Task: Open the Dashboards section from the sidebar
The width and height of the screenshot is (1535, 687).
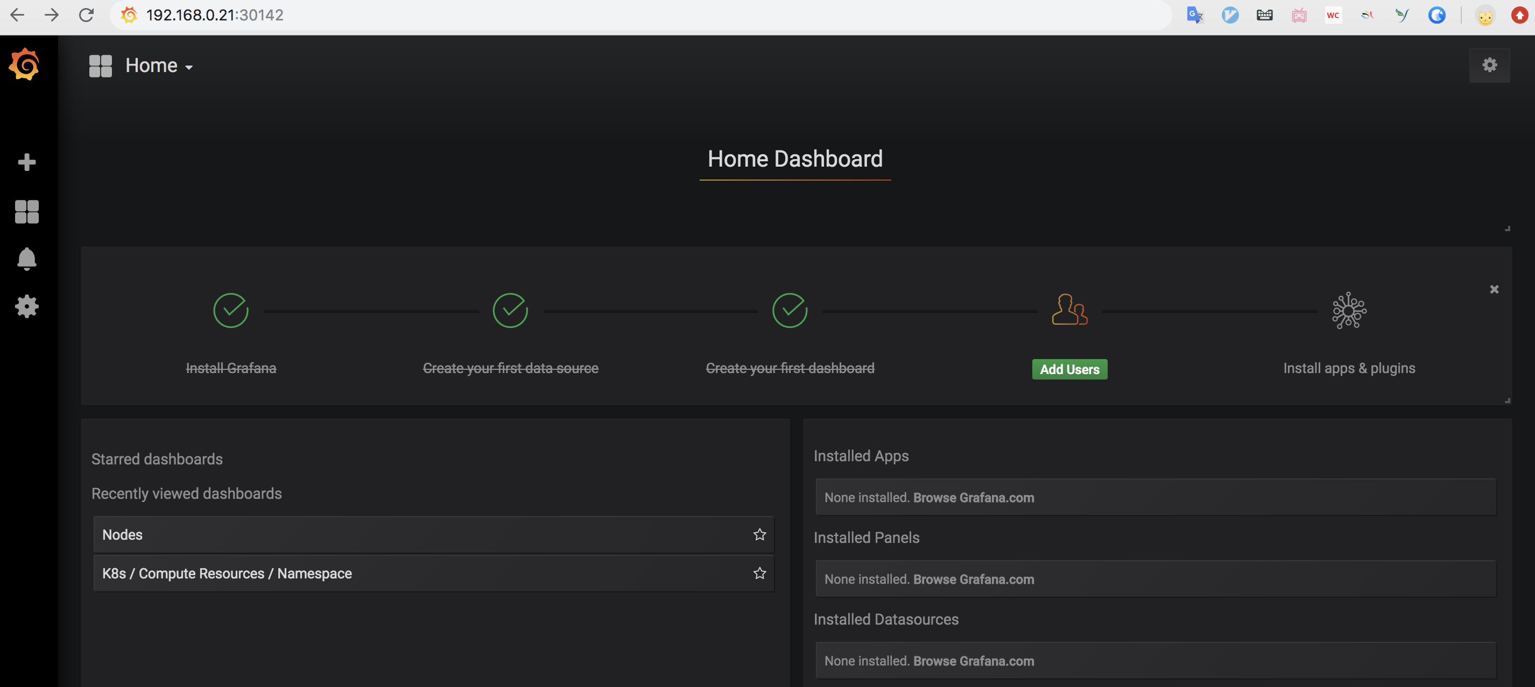Action: tap(26, 212)
